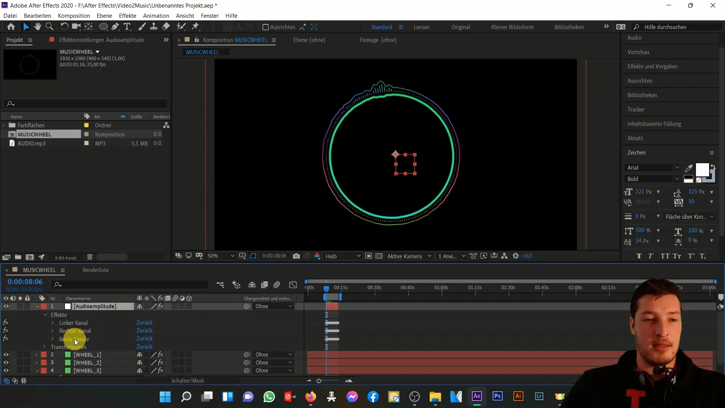The width and height of the screenshot is (725, 408).
Task: Expand Transformieren properties
Action: point(45,347)
